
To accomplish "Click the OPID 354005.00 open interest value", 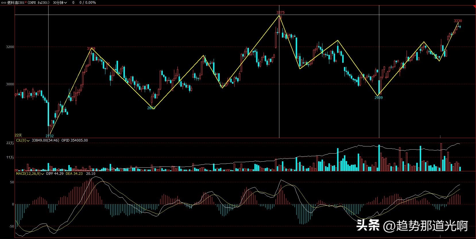I will click(75, 140).
